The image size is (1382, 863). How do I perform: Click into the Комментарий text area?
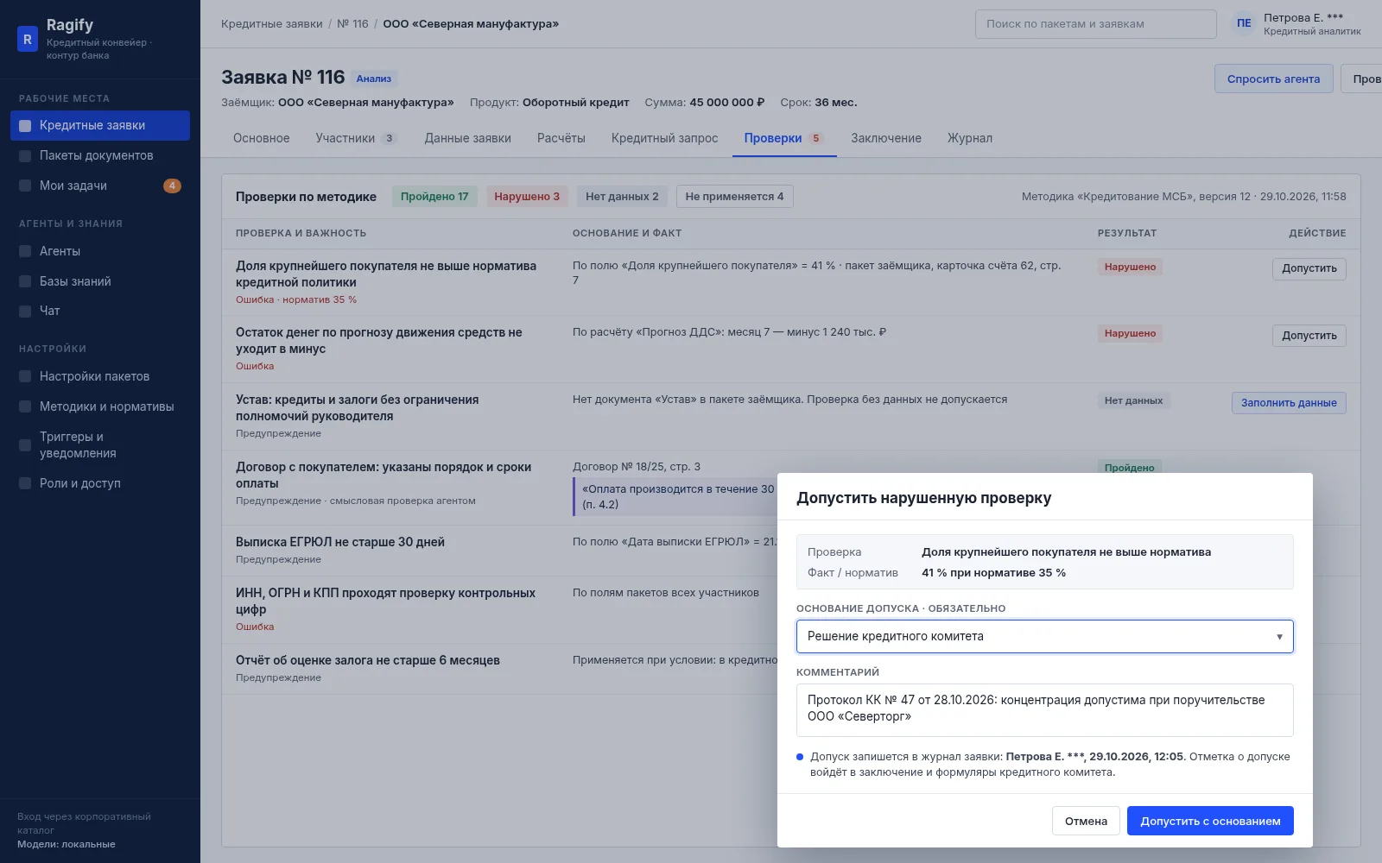pyautogui.click(x=1044, y=709)
